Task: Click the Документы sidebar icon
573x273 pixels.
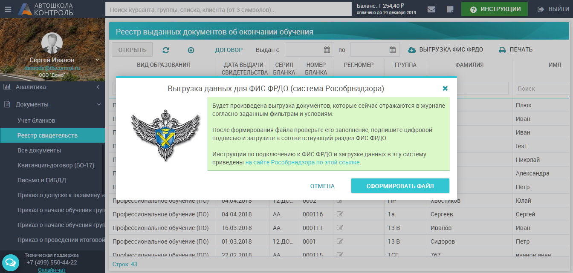Action: pyautogui.click(x=7, y=104)
